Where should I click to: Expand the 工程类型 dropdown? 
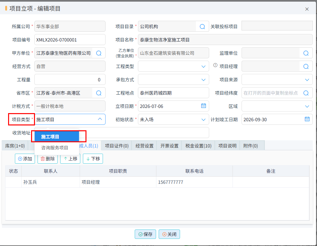(x=203, y=66)
